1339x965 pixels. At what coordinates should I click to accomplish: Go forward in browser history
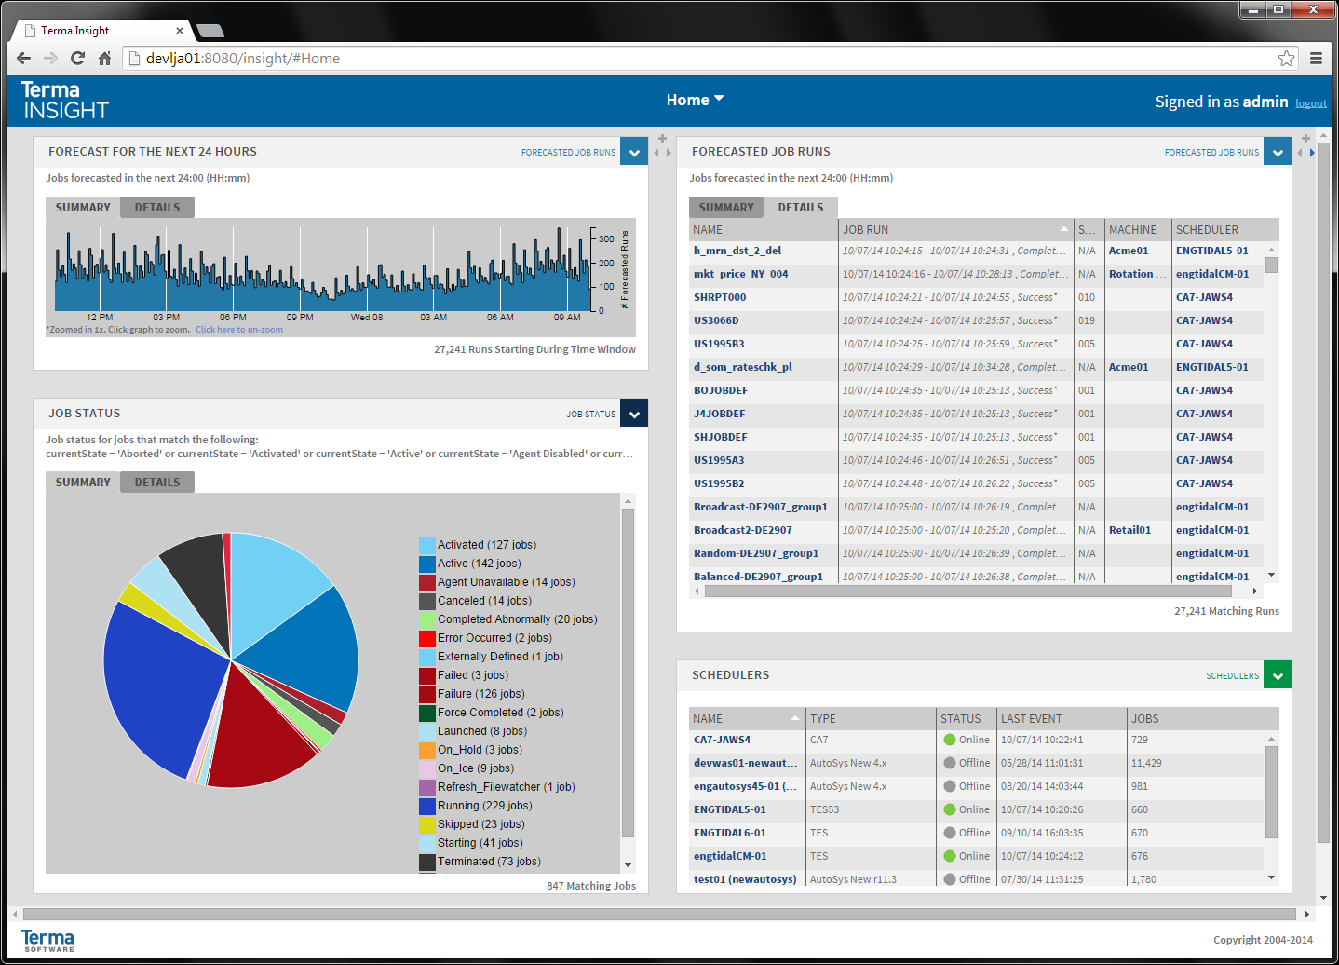pyautogui.click(x=50, y=58)
